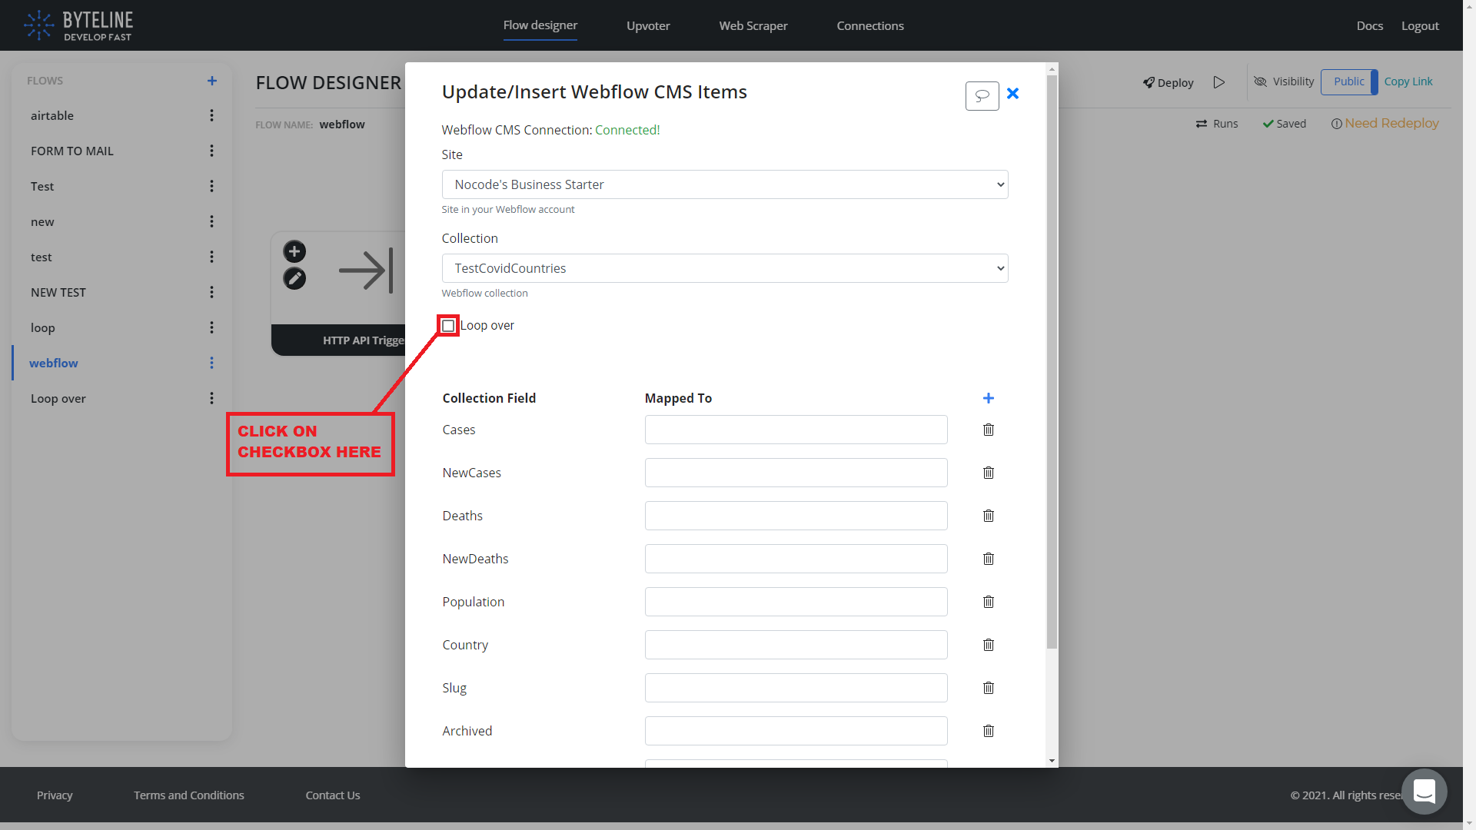Open options menu for Test flow
1476x830 pixels.
tap(211, 186)
